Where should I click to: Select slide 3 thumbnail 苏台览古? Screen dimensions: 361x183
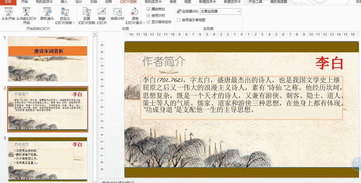pyautogui.click(x=48, y=159)
